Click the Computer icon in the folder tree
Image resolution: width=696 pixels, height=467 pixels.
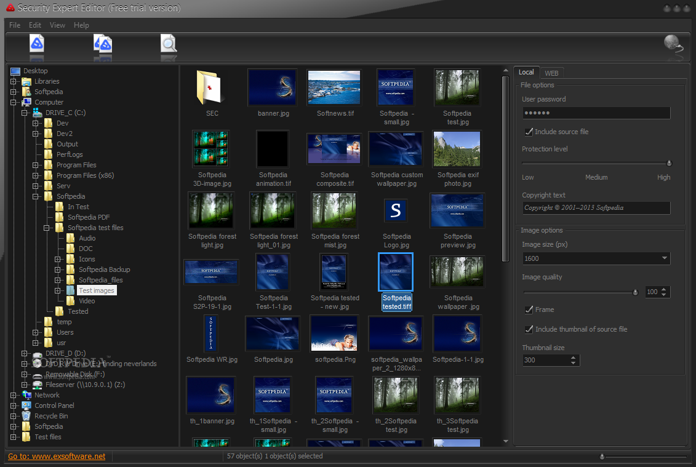pos(26,102)
